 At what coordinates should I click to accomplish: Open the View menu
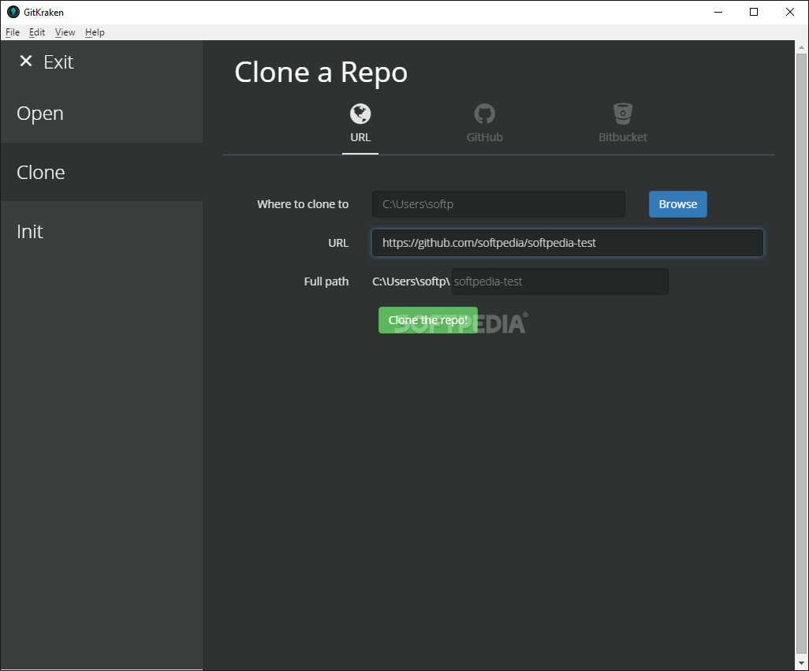[x=65, y=32]
